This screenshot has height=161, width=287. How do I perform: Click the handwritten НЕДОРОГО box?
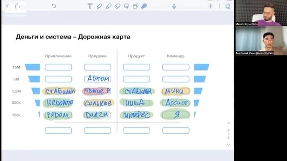(x=58, y=103)
